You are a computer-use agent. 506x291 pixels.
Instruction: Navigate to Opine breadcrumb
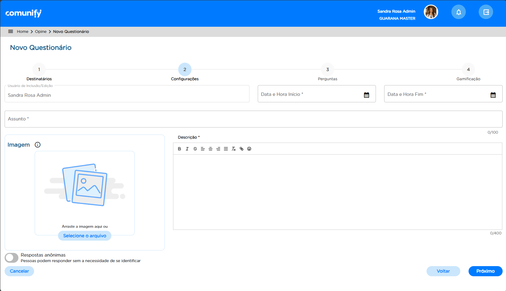click(41, 31)
